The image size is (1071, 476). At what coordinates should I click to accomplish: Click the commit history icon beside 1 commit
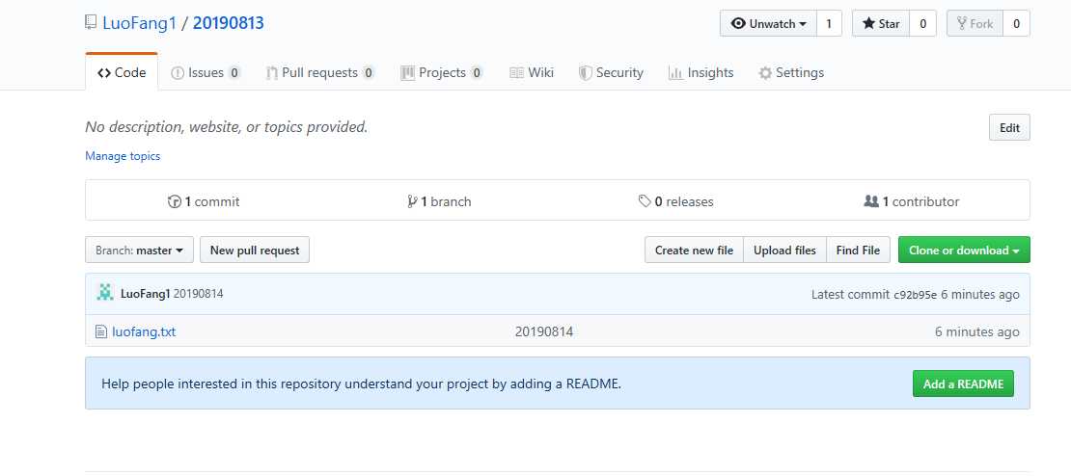175,201
